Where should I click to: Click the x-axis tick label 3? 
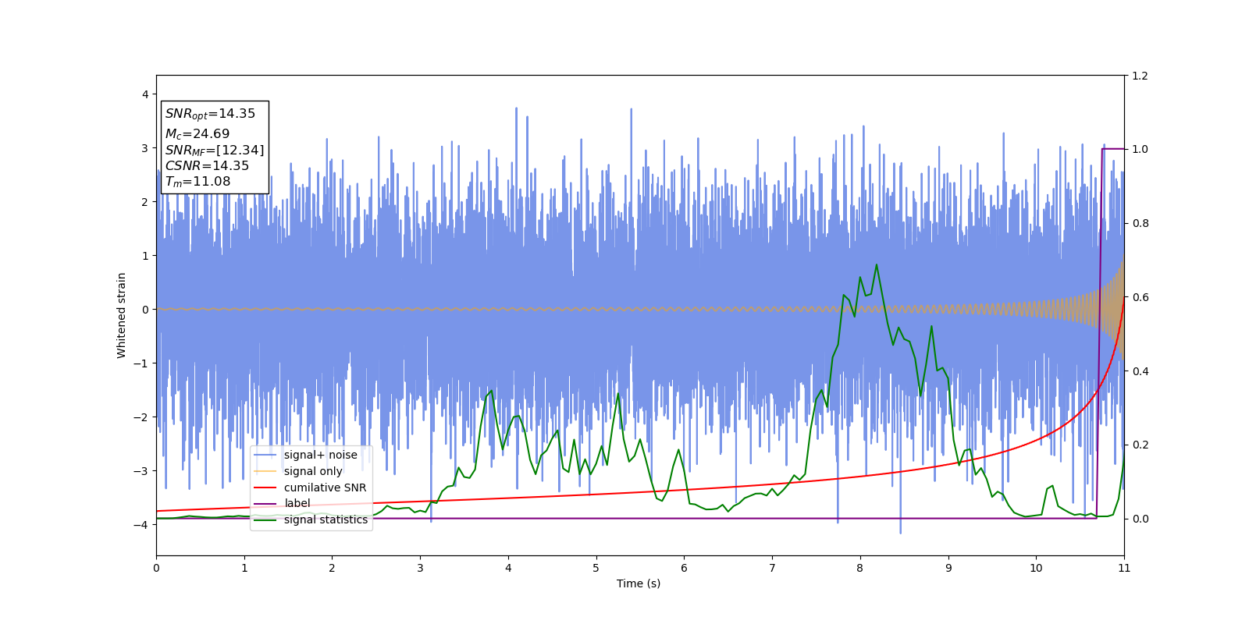point(420,568)
